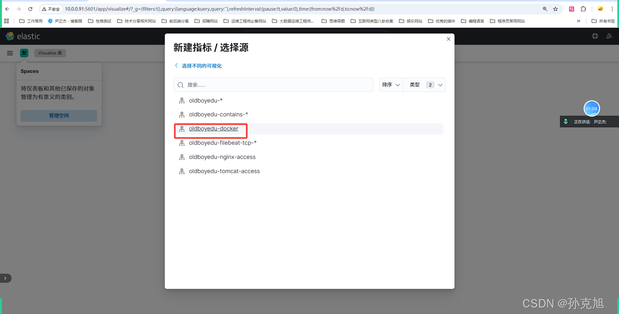Open 编程语言 bookmarks folder
Screen dimensions: 619x314
tap(473, 21)
